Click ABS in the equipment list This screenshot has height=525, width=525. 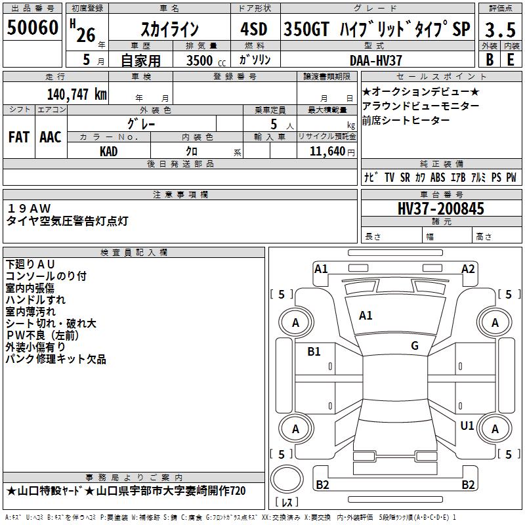point(438,177)
